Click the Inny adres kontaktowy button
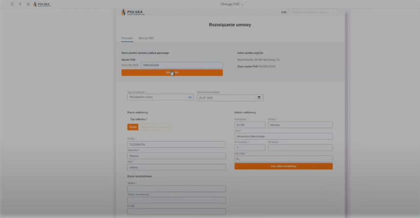This screenshot has width=420, height=218. tap(283, 166)
